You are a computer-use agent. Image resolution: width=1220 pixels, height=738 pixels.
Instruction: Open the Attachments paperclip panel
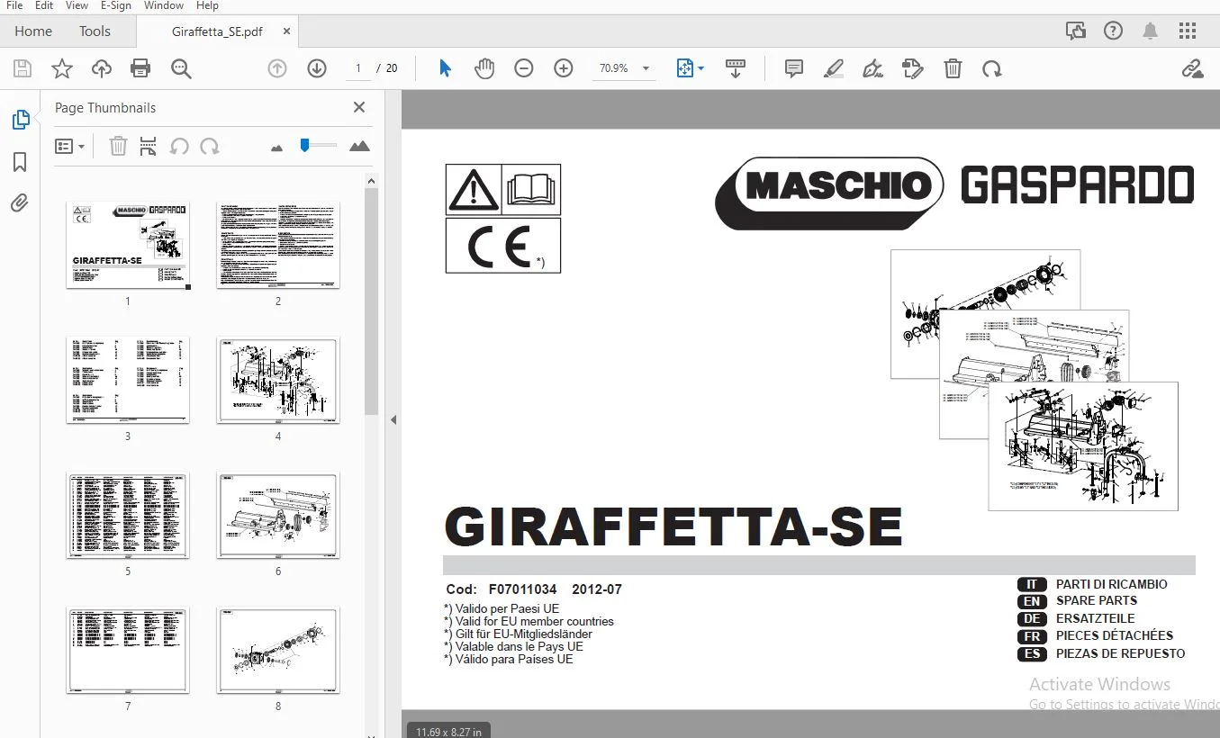click(20, 203)
